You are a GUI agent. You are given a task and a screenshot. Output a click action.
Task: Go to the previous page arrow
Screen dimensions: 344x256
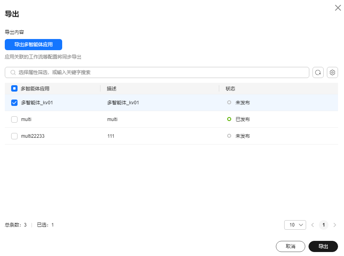point(313,225)
